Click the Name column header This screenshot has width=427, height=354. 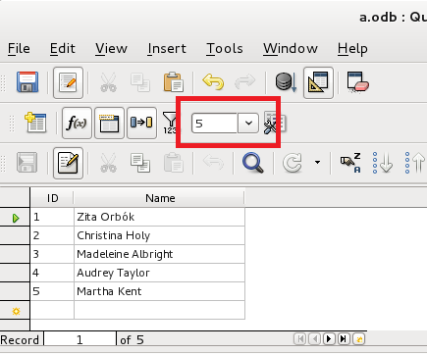point(160,198)
